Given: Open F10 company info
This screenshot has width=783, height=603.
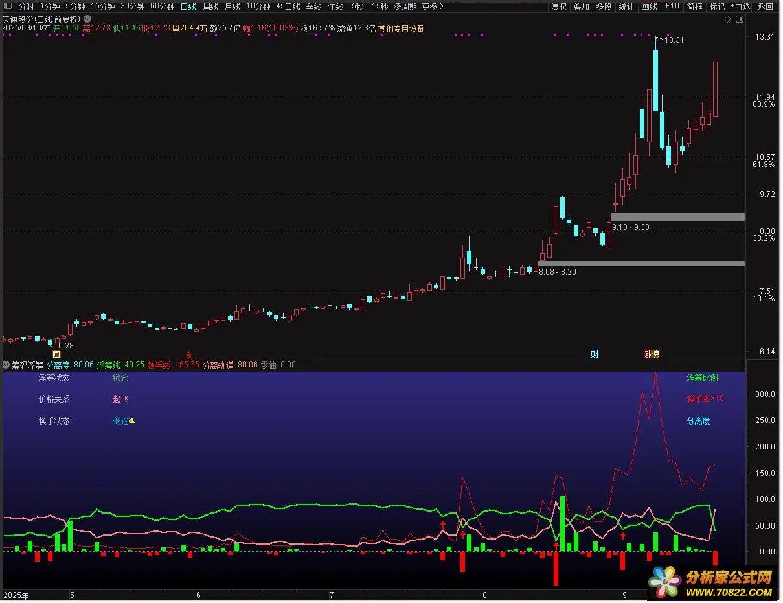Looking at the screenshot, I should tap(672, 6).
